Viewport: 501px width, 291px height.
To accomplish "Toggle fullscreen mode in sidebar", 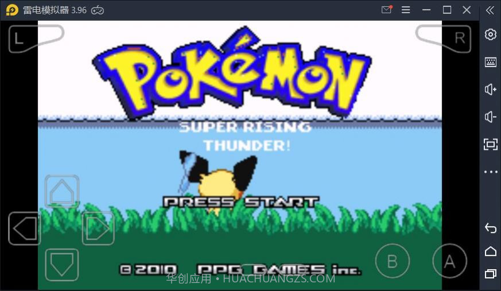I will 490,144.
